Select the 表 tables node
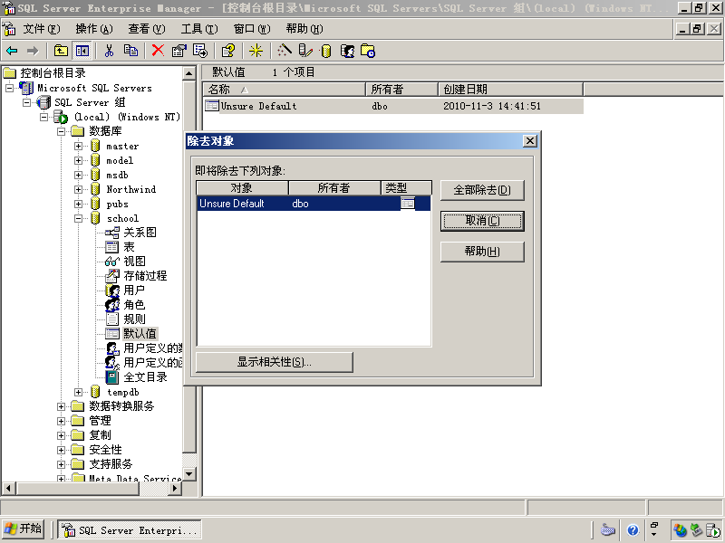The height and width of the screenshot is (543, 725). click(x=129, y=247)
